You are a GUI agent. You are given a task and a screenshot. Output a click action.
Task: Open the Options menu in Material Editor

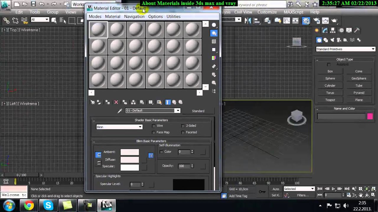tap(155, 16)
